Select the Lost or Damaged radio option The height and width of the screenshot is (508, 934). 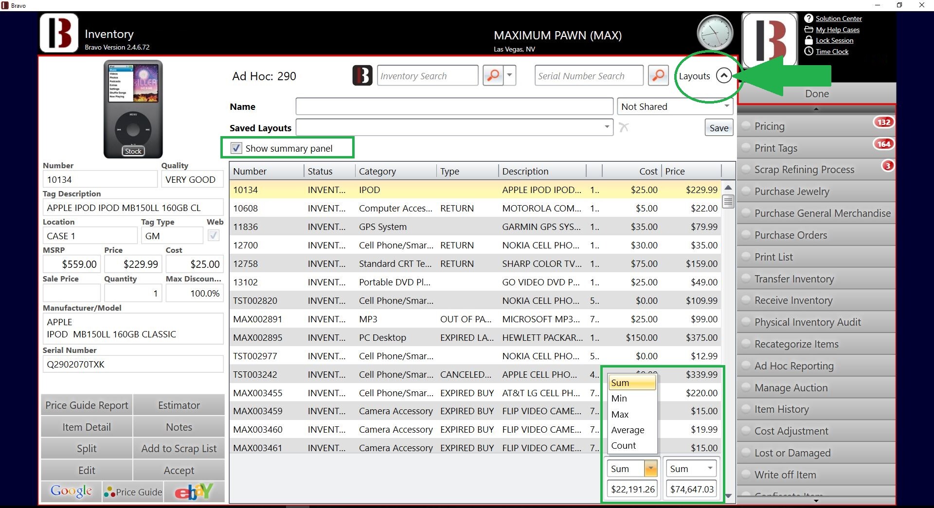tap(746, 453)
